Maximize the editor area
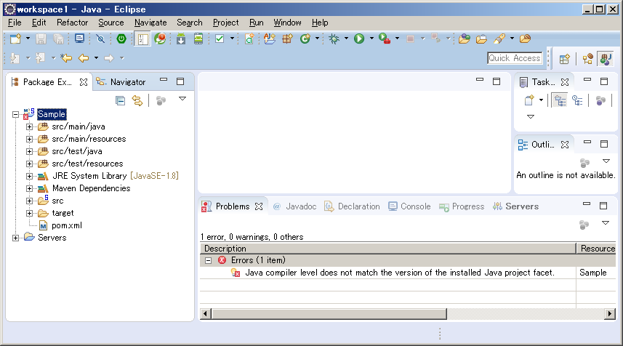This screenshot has height=346, width=623. click(497, 81)
